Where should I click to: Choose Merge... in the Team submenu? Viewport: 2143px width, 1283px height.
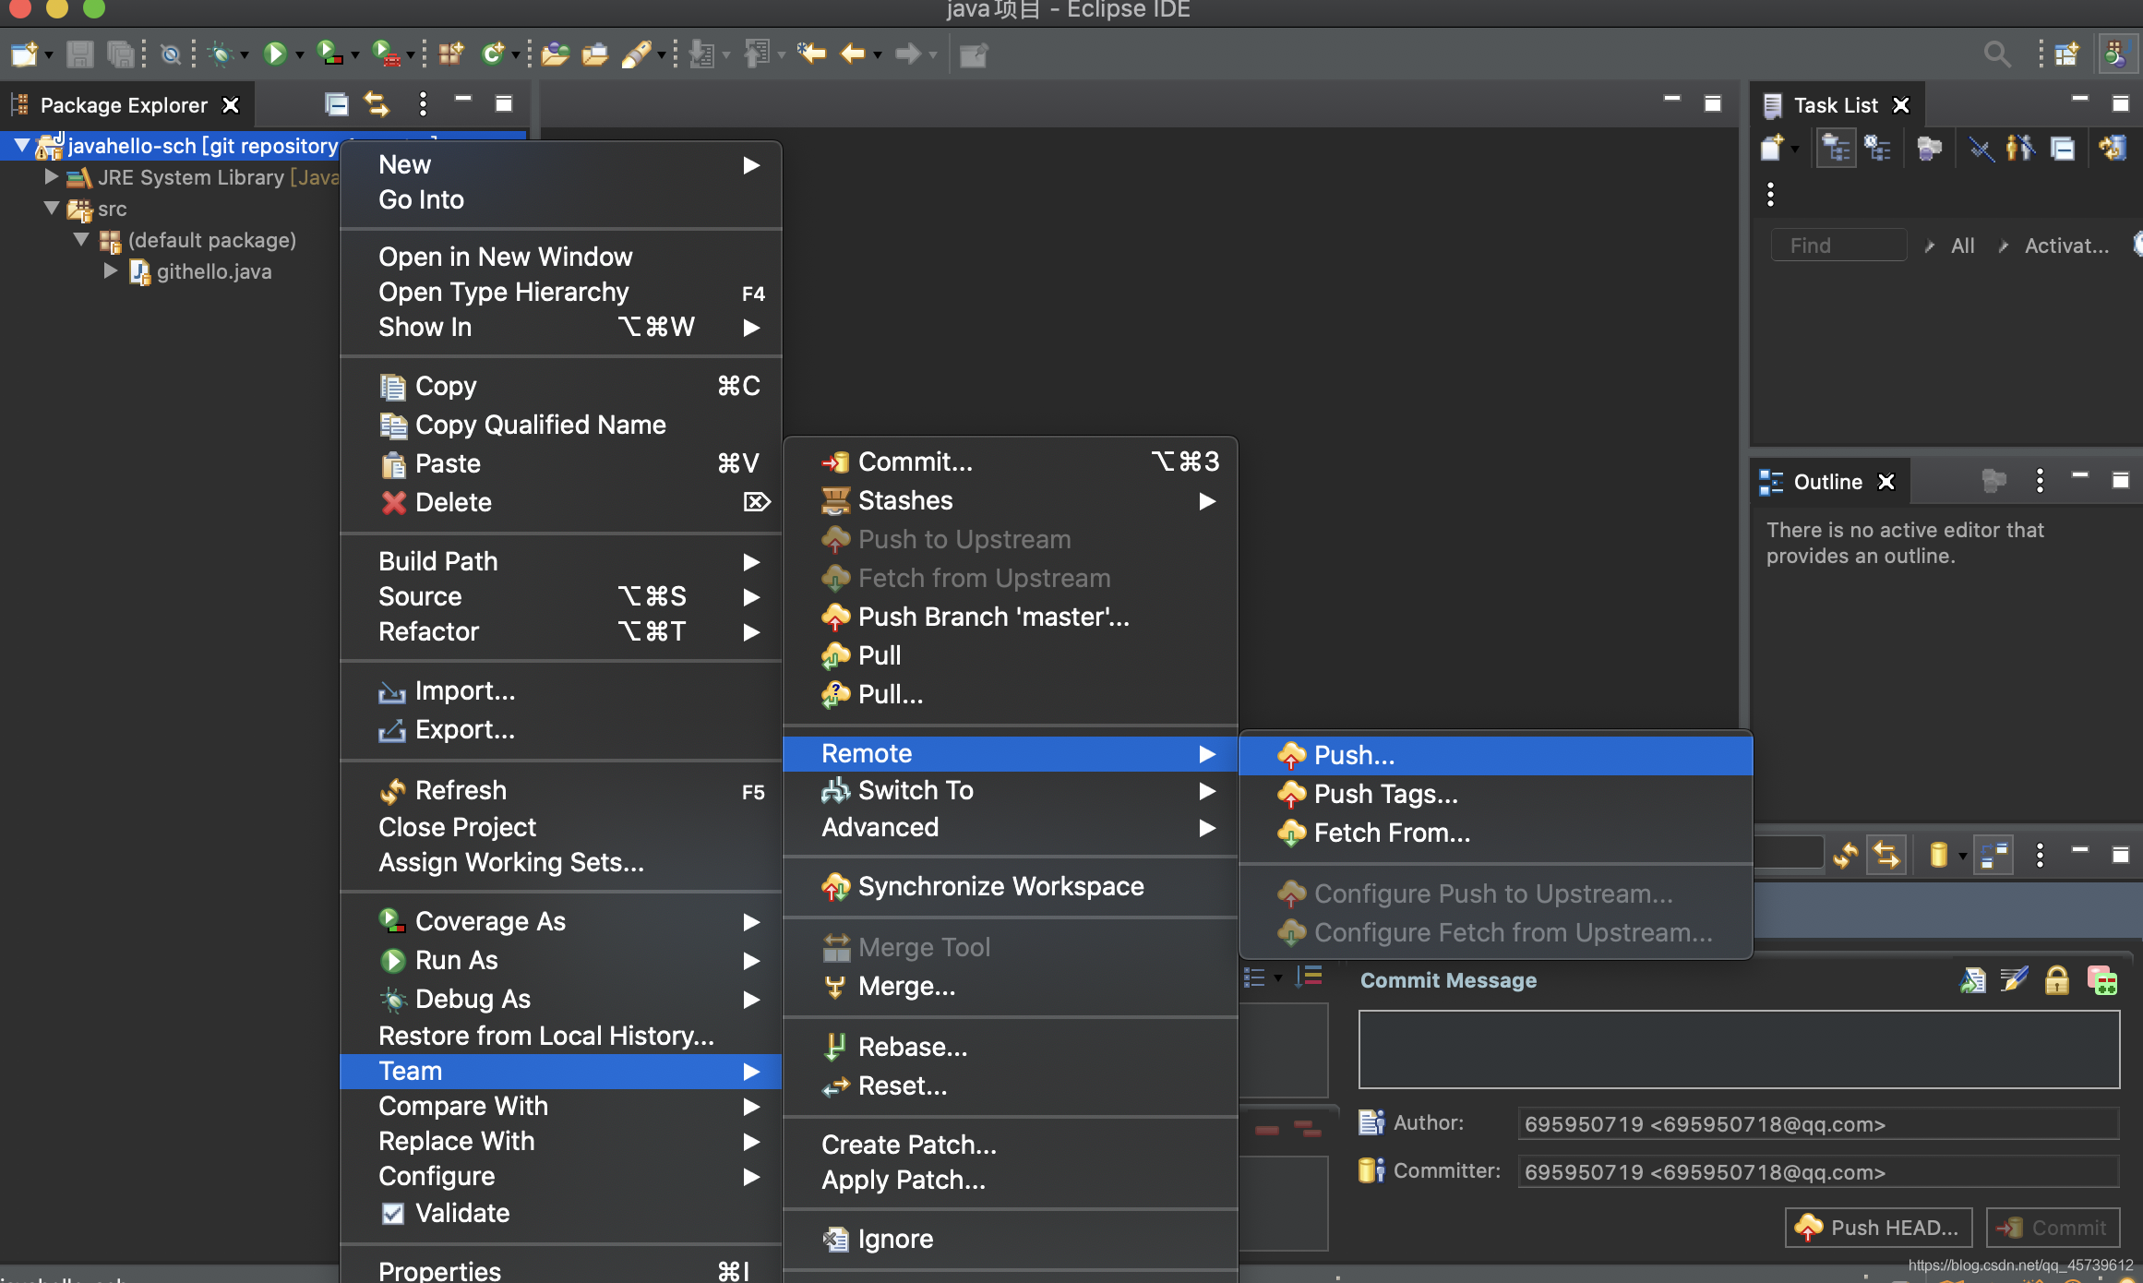tap(1010, 986)
